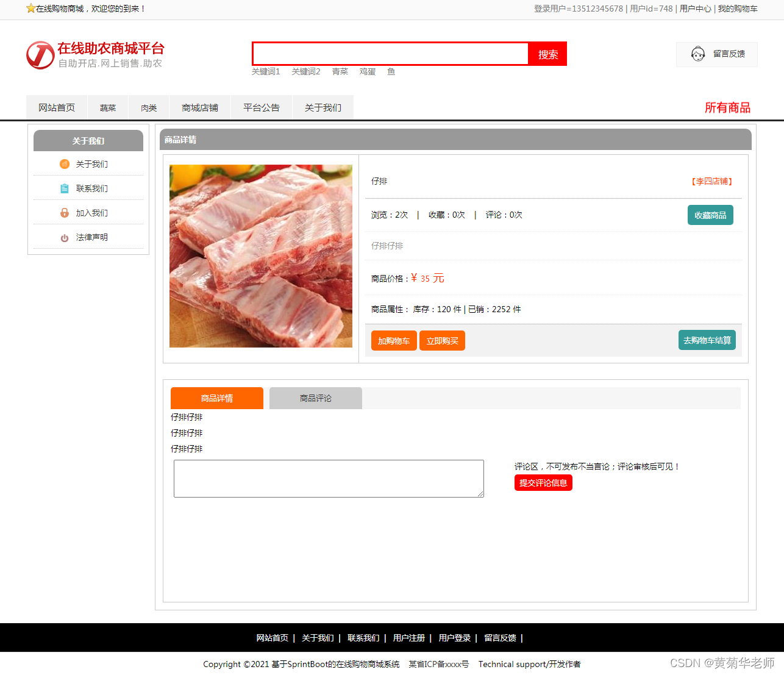The image size is (784, 675).
Task: Click the power icon next to 法律声明
Action: coord(65,237)
